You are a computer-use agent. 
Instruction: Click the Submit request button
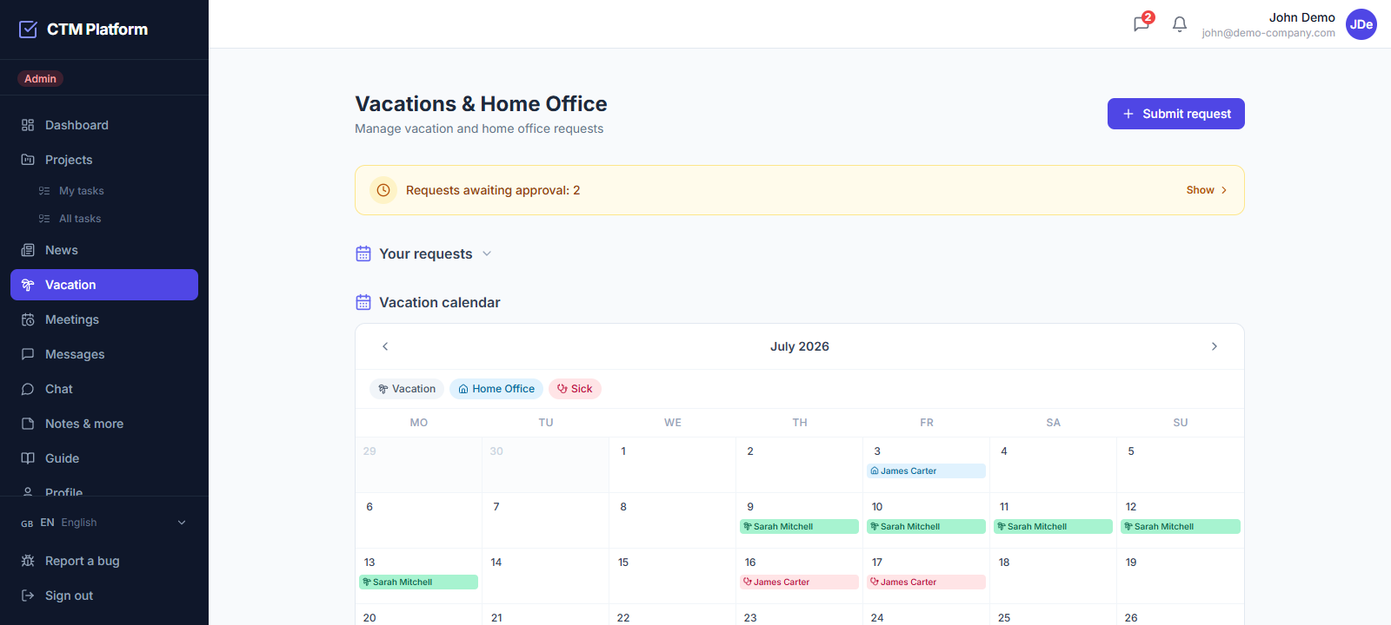[1175, 114]
